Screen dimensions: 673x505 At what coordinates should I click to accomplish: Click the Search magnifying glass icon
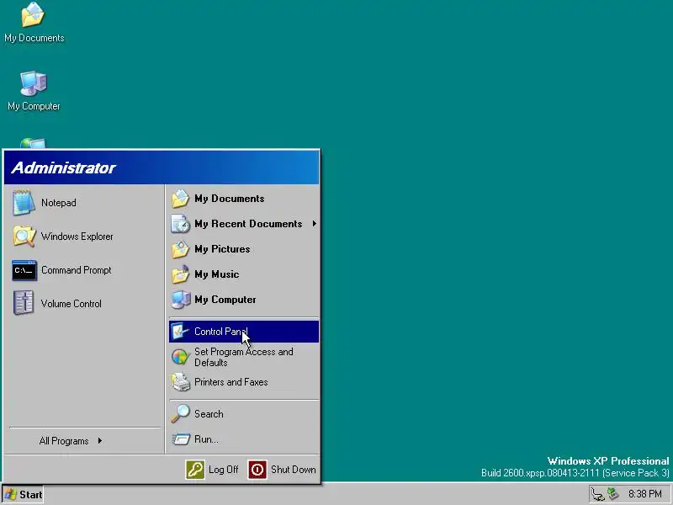(180, 413)
